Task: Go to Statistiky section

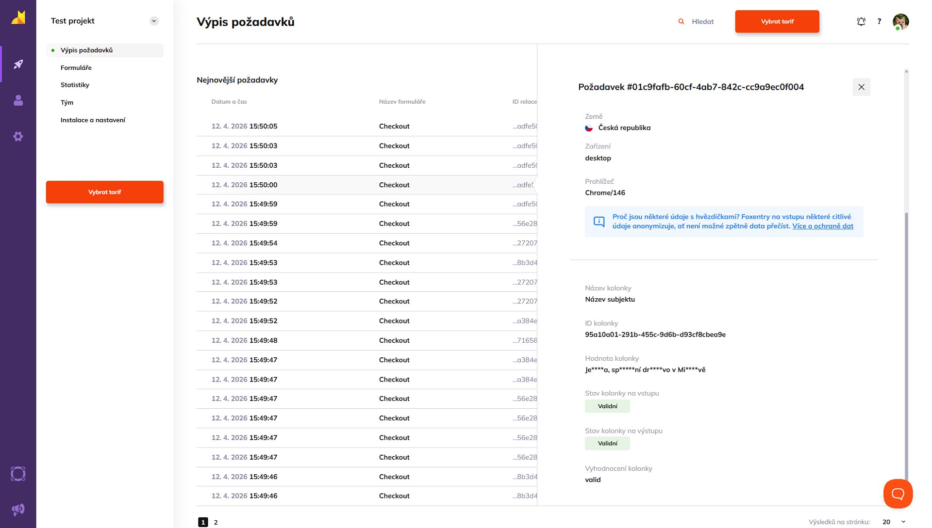Action: (75, 85)
